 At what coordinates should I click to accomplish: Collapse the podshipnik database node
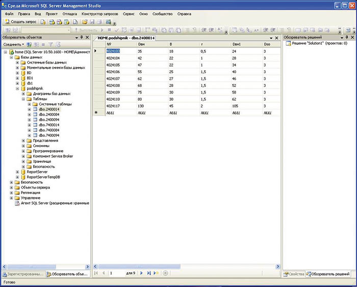coord(17,89)
